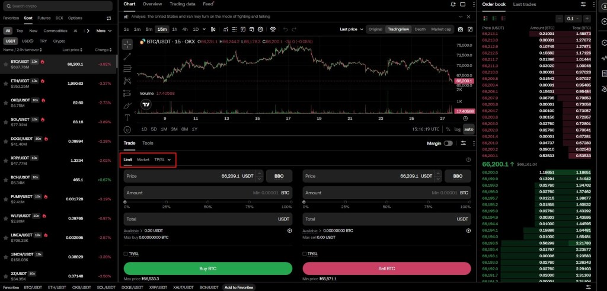Viewport: 607px width, 291px height.
Task: Toggle the Margin switch
Action: coord(448,143)
